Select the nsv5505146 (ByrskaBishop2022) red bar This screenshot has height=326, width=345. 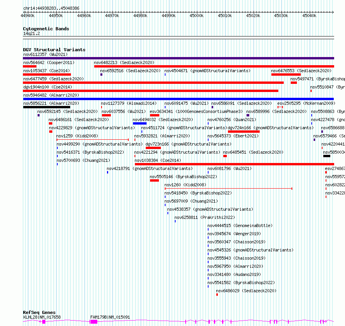tap(154, 180)
